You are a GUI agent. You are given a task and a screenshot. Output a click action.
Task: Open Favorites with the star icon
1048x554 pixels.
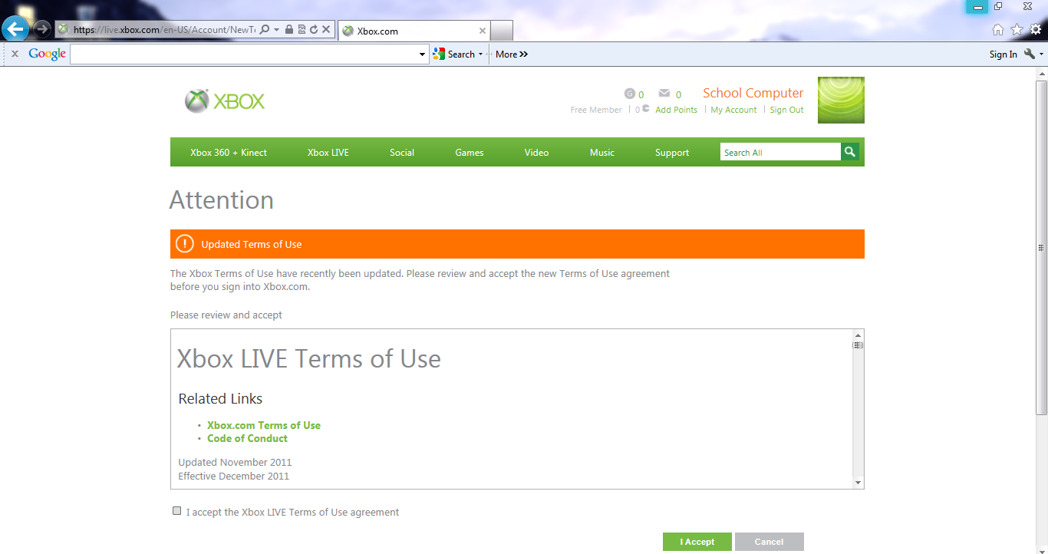1017,29
